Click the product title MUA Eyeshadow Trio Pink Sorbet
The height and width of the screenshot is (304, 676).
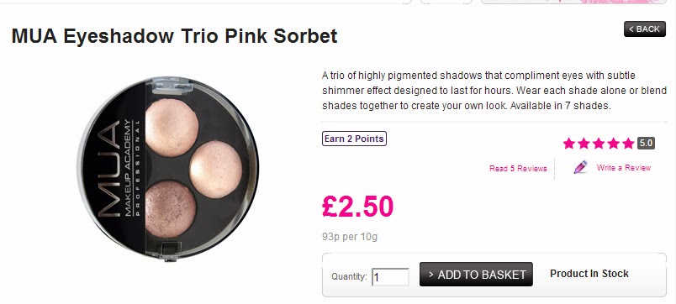[x=174, y=36]
